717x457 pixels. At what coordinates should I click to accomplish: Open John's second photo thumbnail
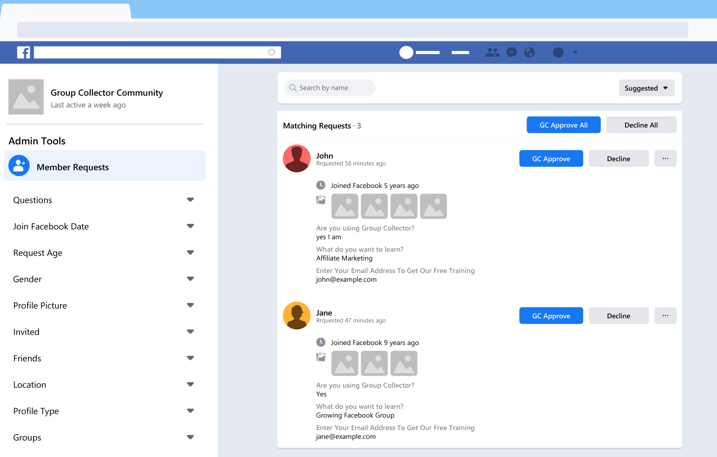point(374,206)
